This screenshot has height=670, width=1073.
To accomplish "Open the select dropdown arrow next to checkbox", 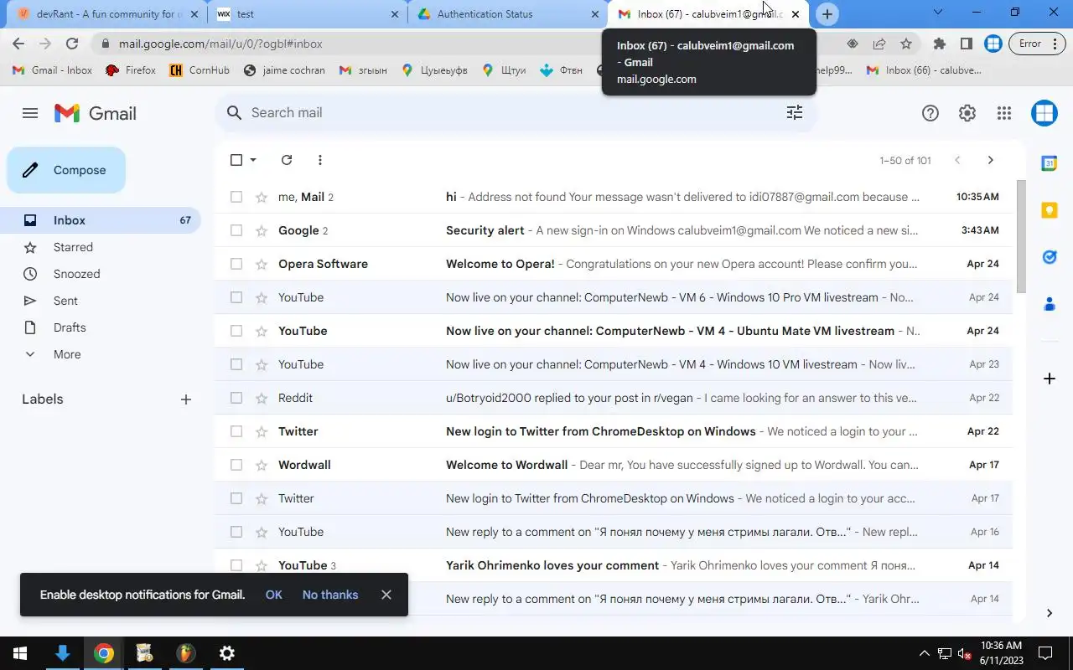I will [x=253, y=160].
